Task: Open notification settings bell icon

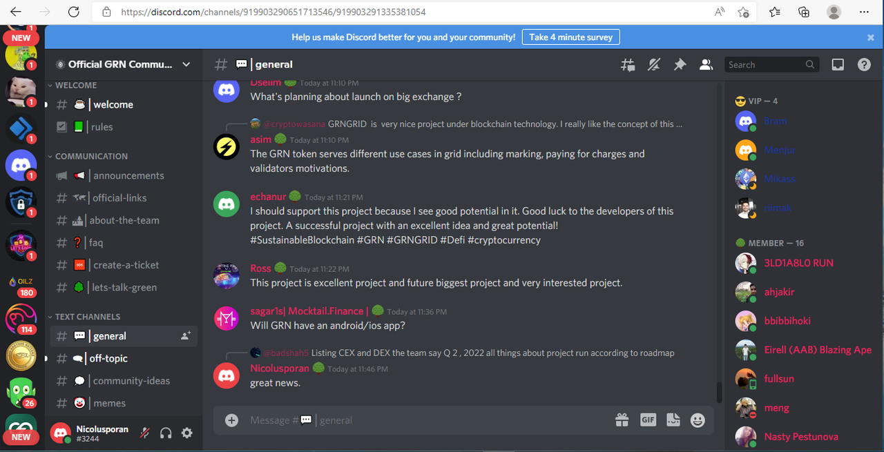Action: 653,65
